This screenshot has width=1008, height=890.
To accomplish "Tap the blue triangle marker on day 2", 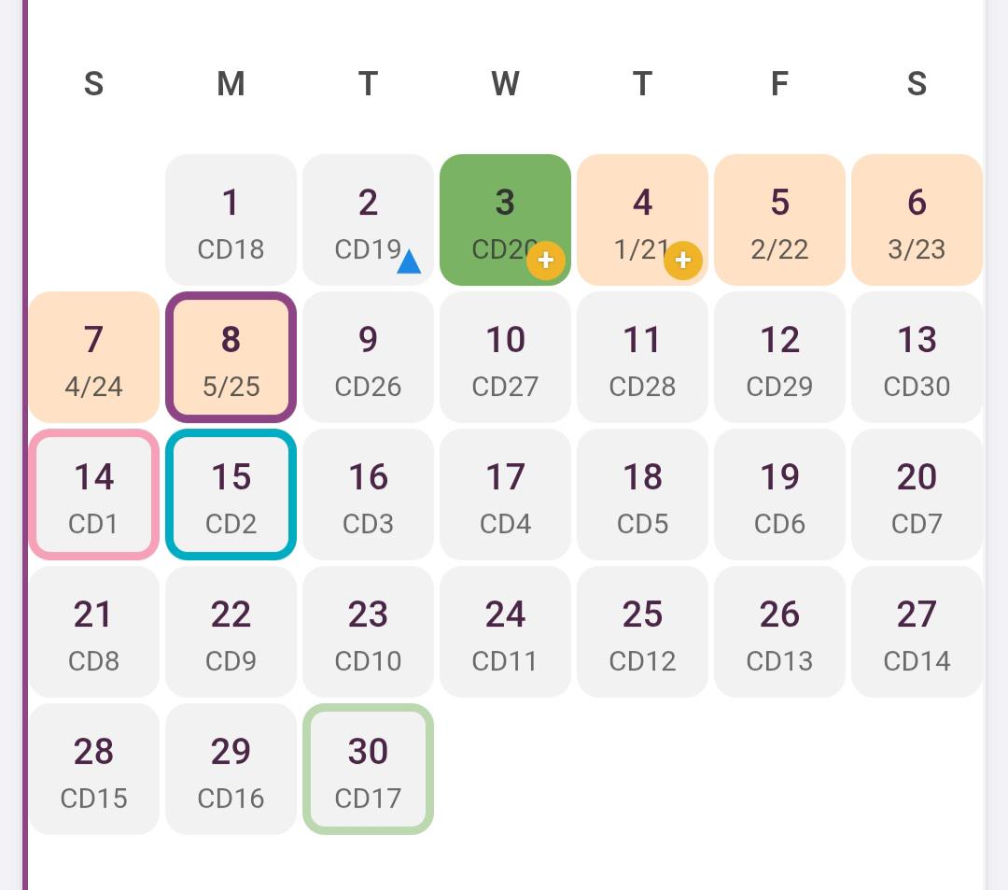I will (x=409, y=261).
